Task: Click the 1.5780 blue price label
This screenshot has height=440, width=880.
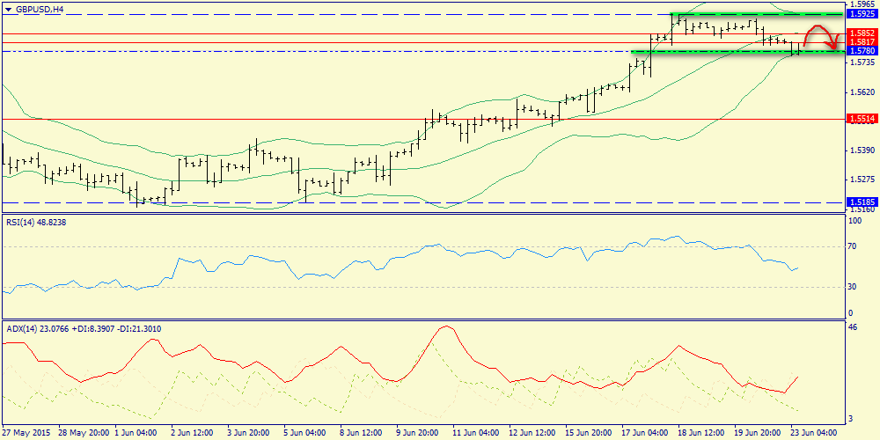Action: click(x=863, y=50)
